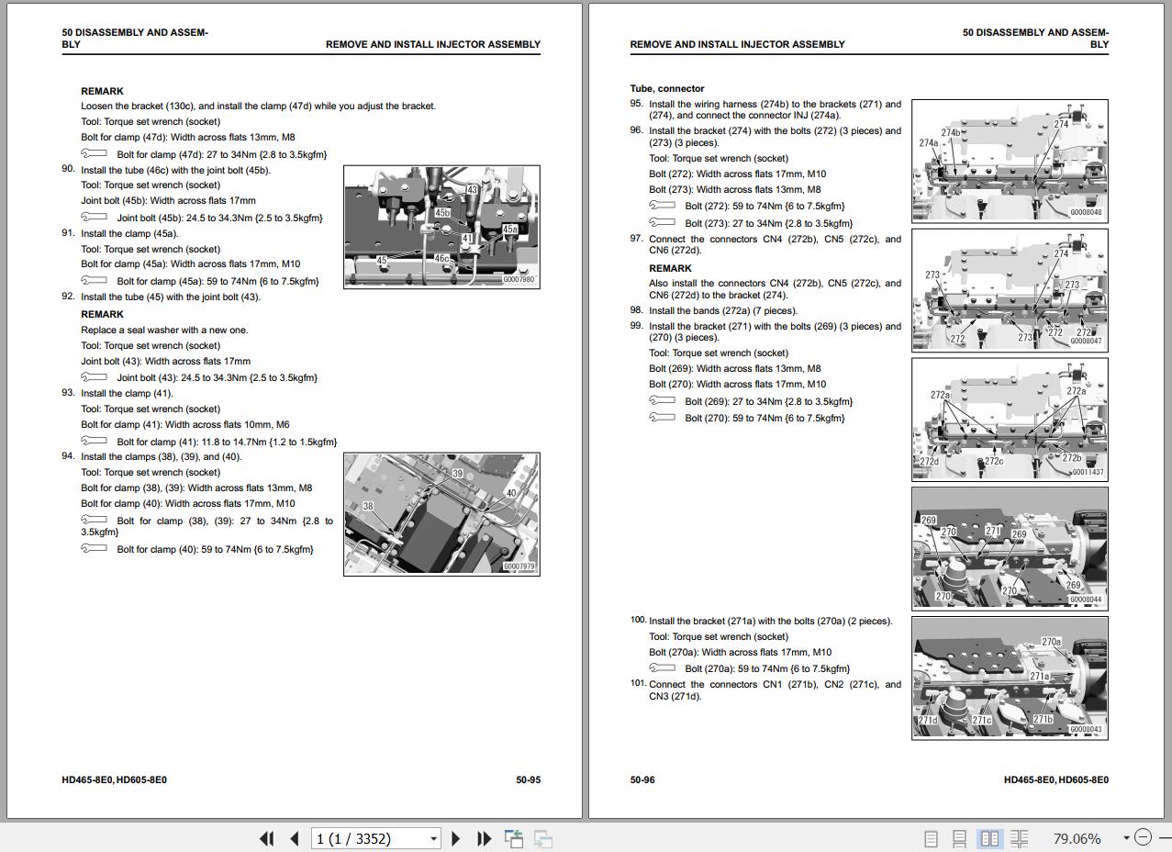Click the torque wrench icon beside Bolt (270a)

point(663,668)
